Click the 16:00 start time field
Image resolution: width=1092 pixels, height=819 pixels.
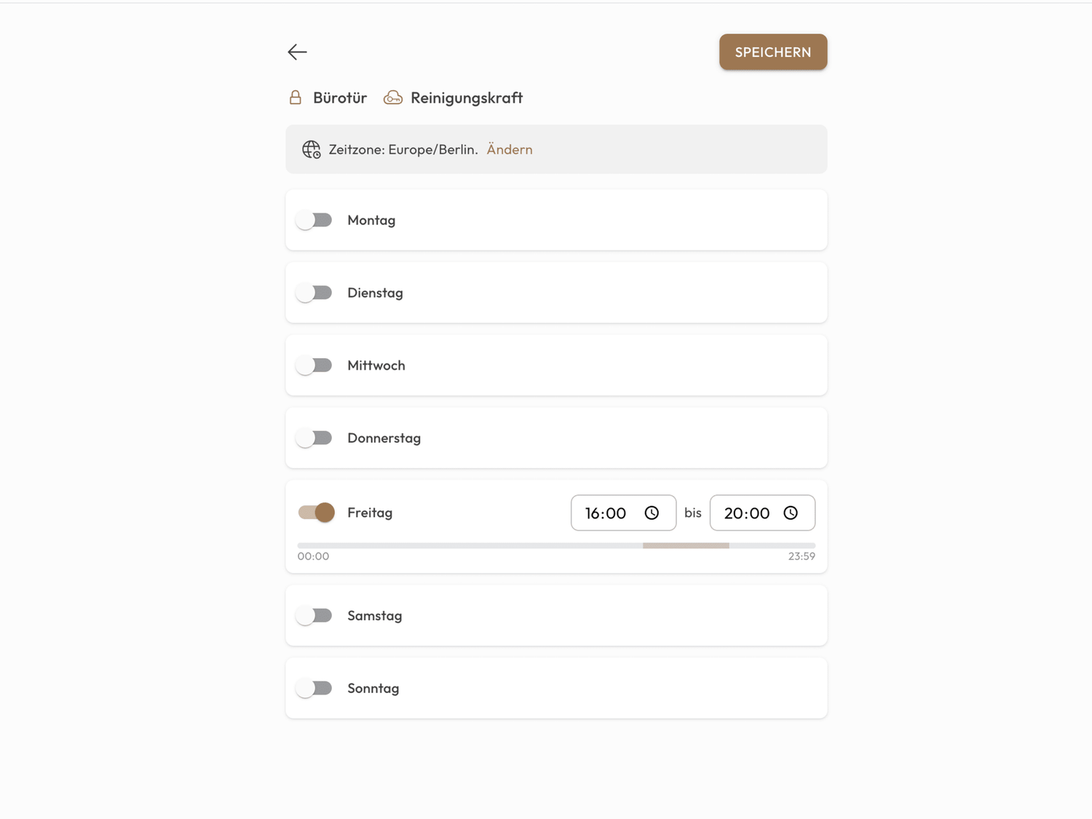(x=606, y=513)
